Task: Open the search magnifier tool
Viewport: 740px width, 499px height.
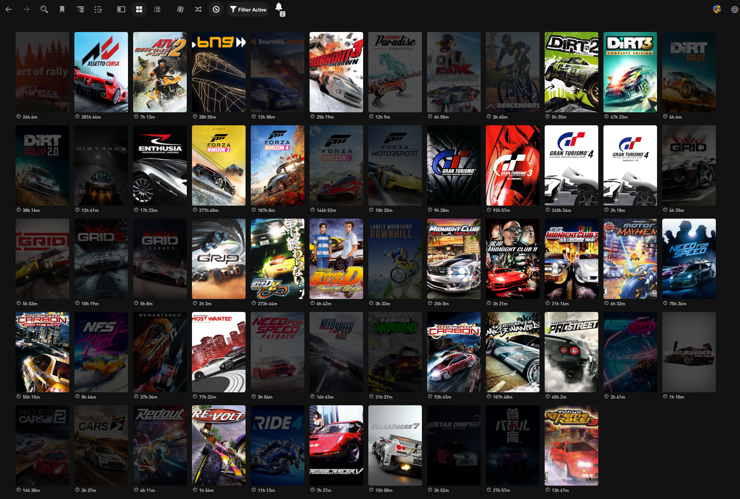Action: click(x=44, y=9)
